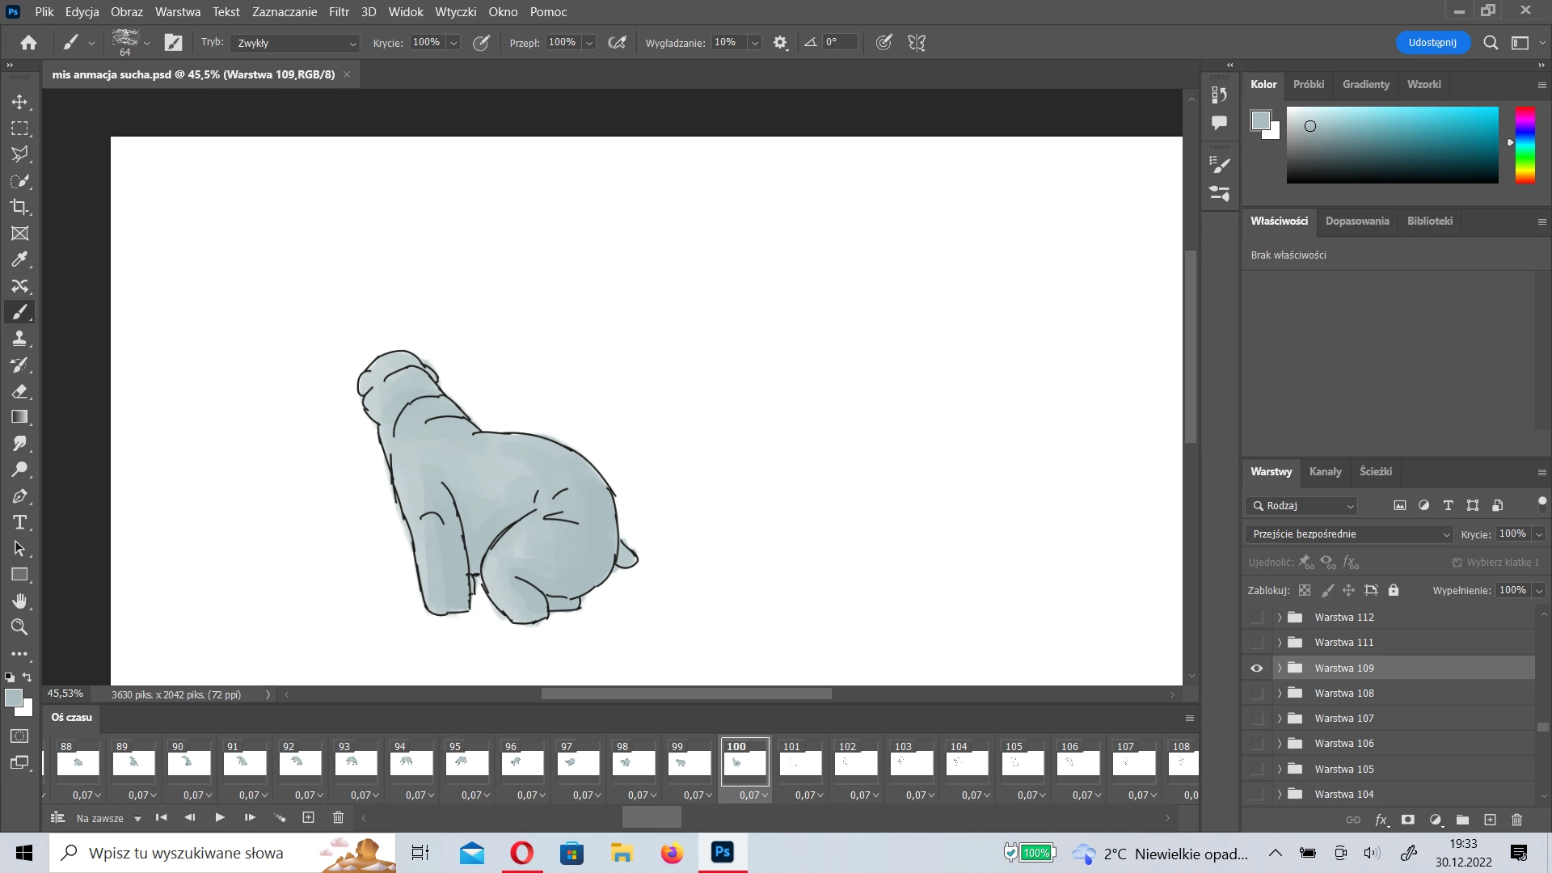Select the Zoom tool
The height and width of the screenshot is (873, 1552).
pos(19,627)
